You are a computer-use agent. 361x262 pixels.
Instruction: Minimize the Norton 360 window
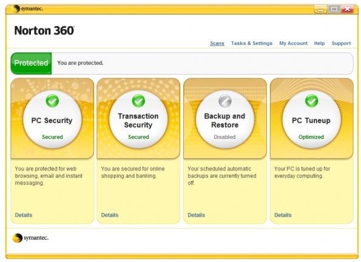point(320,9)
